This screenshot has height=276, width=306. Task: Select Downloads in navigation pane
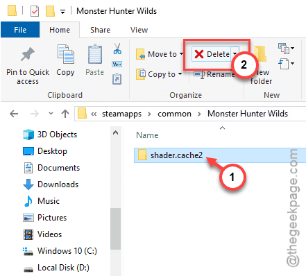click(51, 184)
